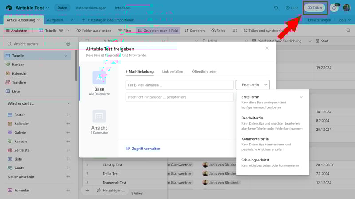Image resolution: width=355 pixels, height=199 pixels.
Task: Click the Teilen button
Action: point(315,8)
